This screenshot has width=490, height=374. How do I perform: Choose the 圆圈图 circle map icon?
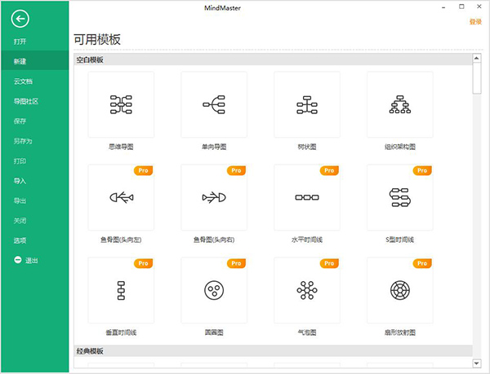(214, 290)
